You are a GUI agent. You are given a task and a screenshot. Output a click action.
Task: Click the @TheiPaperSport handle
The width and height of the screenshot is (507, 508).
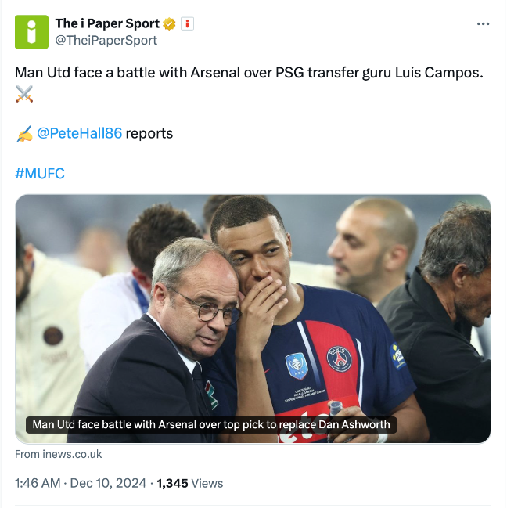pos(106,40)
